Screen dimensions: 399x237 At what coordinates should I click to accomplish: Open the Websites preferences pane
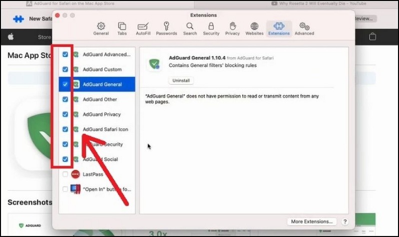click(x=254, y=28)
